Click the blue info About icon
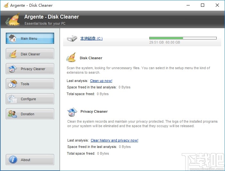The image size is (225, 171). [x=13, y=160]
